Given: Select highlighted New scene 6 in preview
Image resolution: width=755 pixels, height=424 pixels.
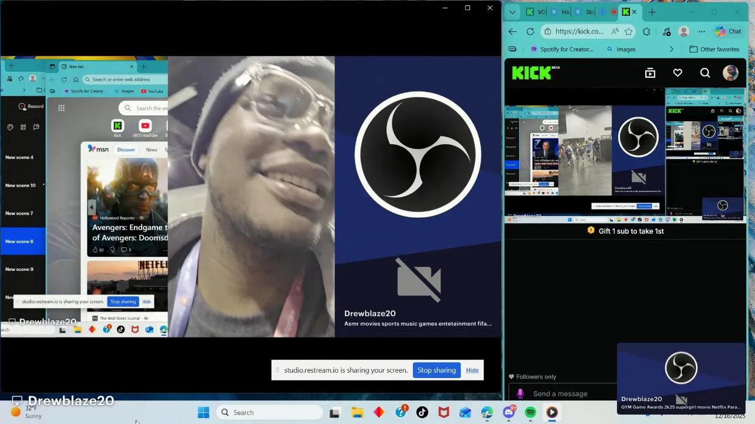Looking at the screenshot, I should click(x=23, y=241).
